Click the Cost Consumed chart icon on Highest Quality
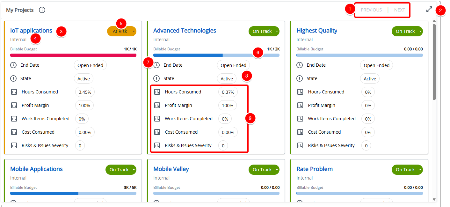Viewport: 450px width, 207px height. coord(300,132)
